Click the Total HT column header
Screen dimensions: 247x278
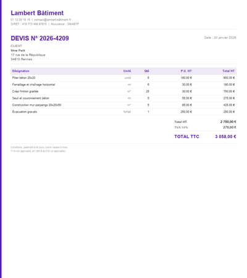click(228, 71)
